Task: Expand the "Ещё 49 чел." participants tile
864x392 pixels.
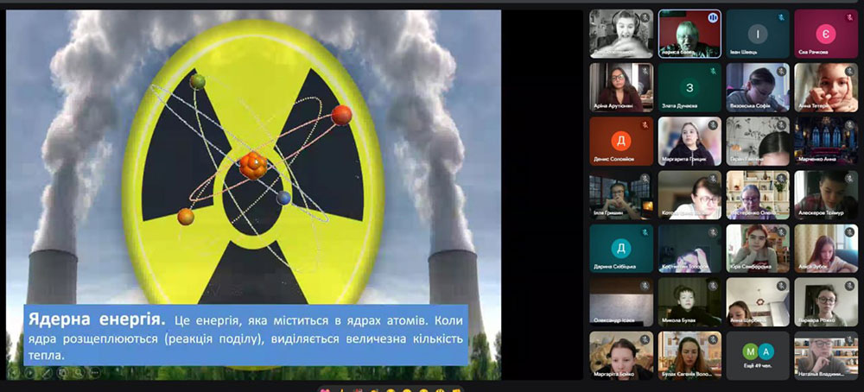Action: tap(758, 356)
